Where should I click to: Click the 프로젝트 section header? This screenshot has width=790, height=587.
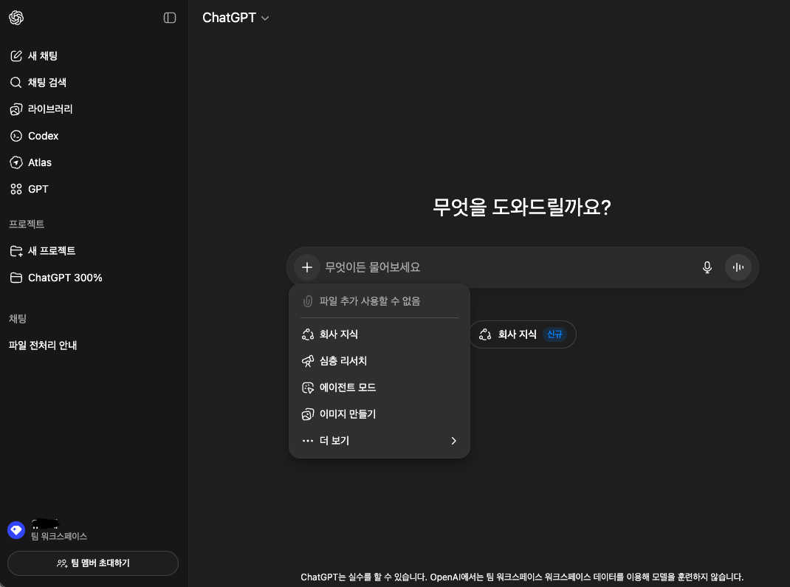pos(27,224)
